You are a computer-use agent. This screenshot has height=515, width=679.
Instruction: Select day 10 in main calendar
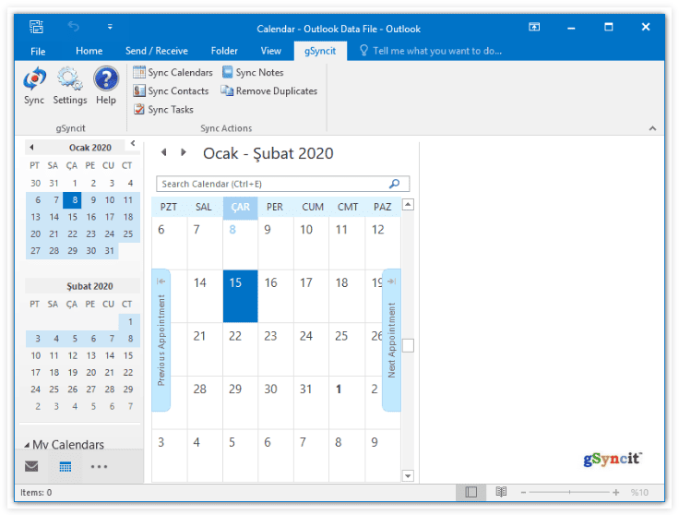point(311,243)
